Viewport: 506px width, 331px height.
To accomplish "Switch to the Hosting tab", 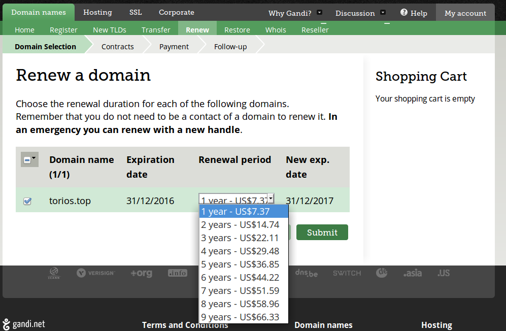I will (x=97, y=12).
